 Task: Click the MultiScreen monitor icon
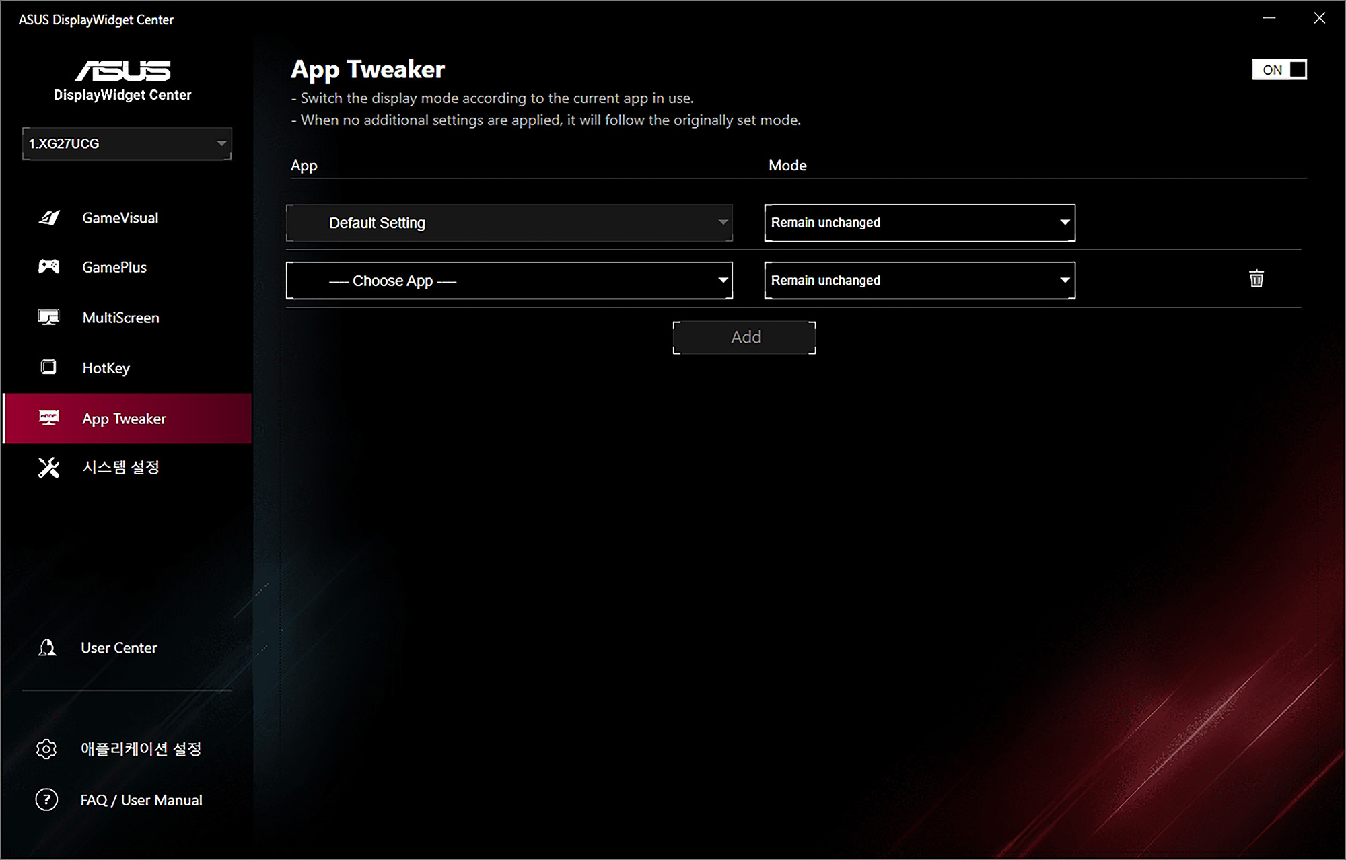click(49, 318)
